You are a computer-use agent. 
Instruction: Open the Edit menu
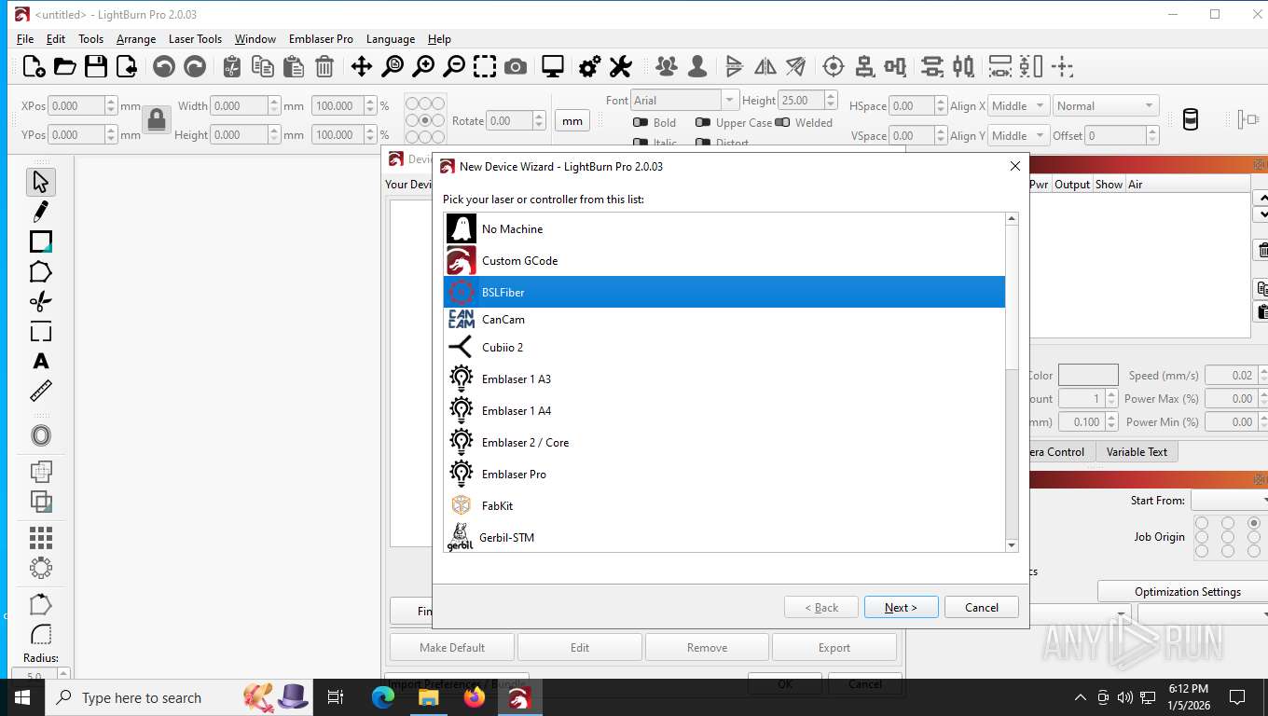pos(56,39)
